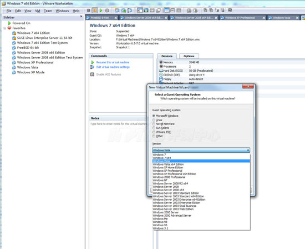The width and height of the screenshot is (305, 249).
Task: Select FreeBSD 64-bit in sidebar
Action: click(x=28, y=48)
